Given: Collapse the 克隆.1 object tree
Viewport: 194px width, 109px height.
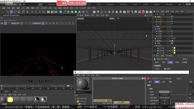Looking at the screenshot, I should 154,29.
